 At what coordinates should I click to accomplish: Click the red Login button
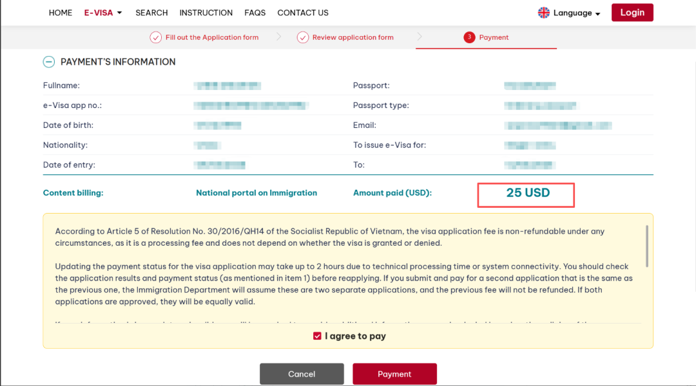pos(632,12)
